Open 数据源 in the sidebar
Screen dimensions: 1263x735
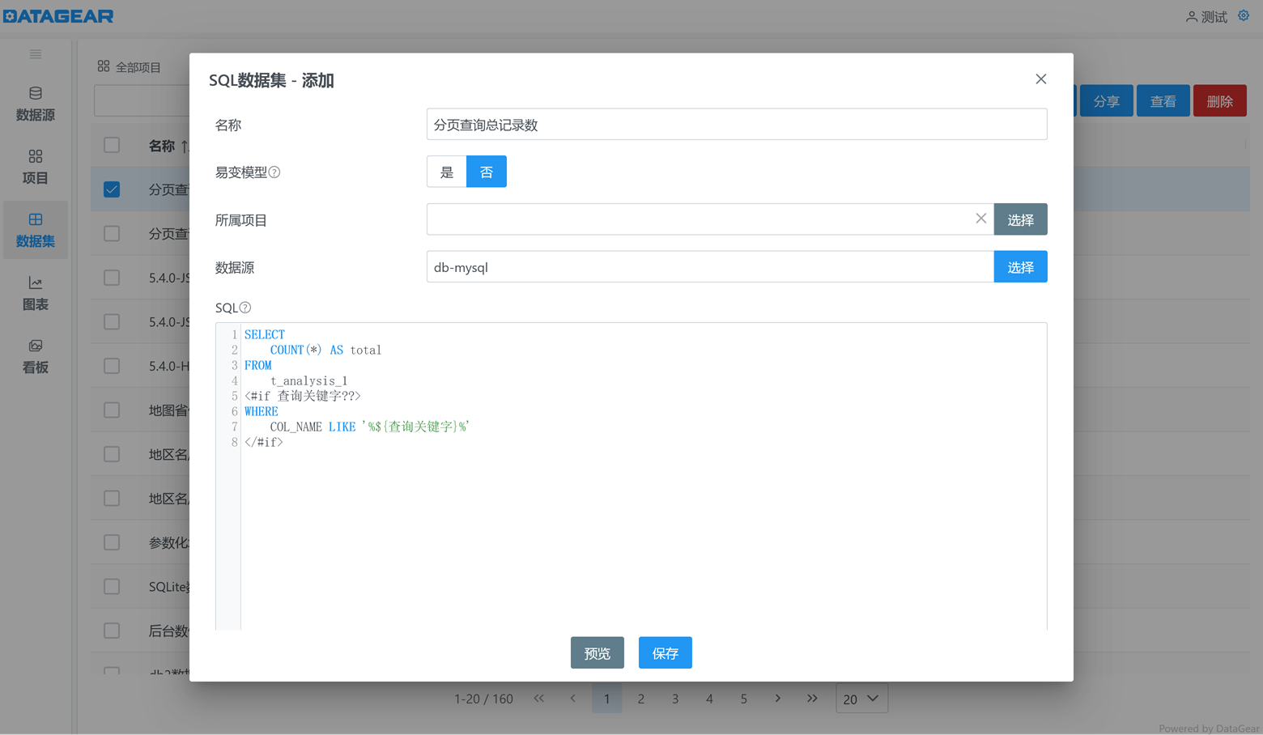pos(36,104)
